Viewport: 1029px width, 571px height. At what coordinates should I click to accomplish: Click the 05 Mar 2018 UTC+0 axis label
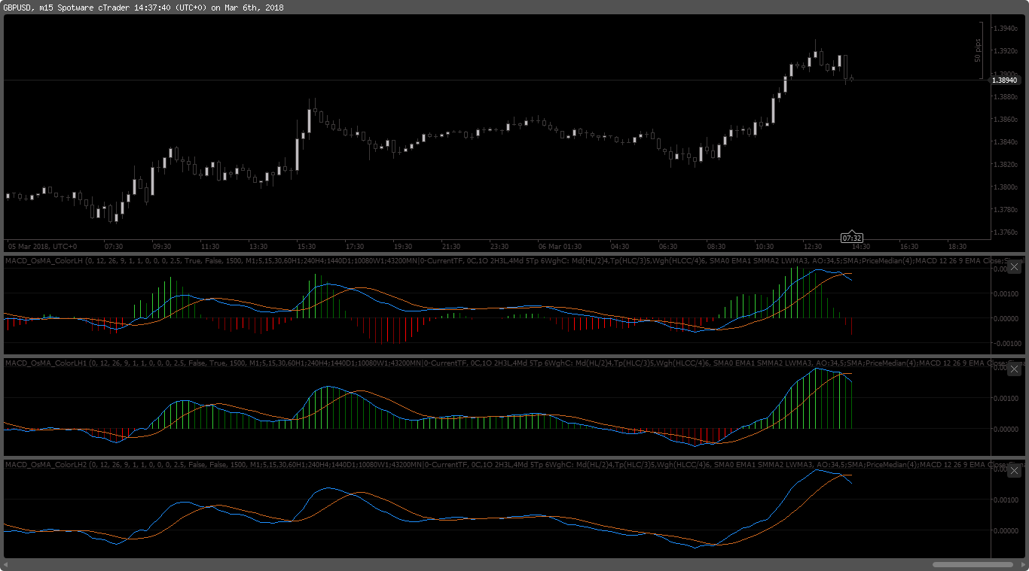click(42, 246)
